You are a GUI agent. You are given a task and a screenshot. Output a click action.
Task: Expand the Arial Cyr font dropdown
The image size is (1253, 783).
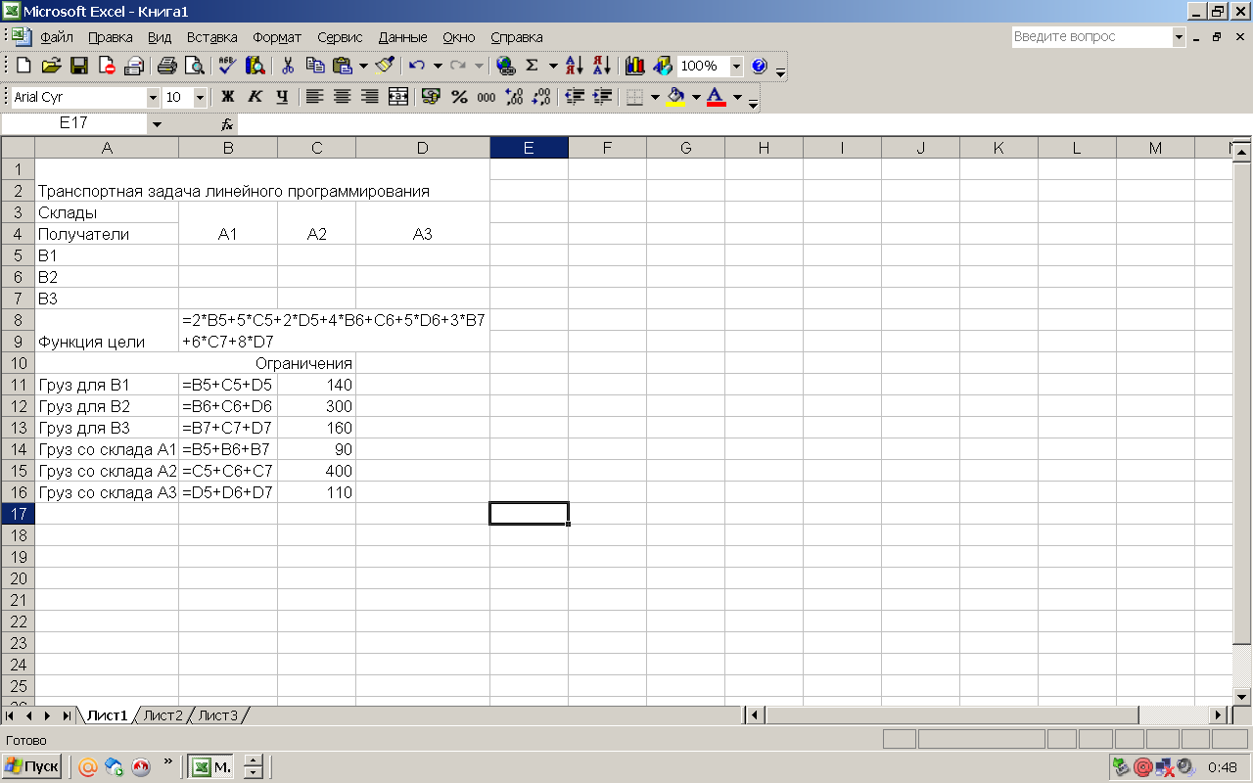(153, 97)
